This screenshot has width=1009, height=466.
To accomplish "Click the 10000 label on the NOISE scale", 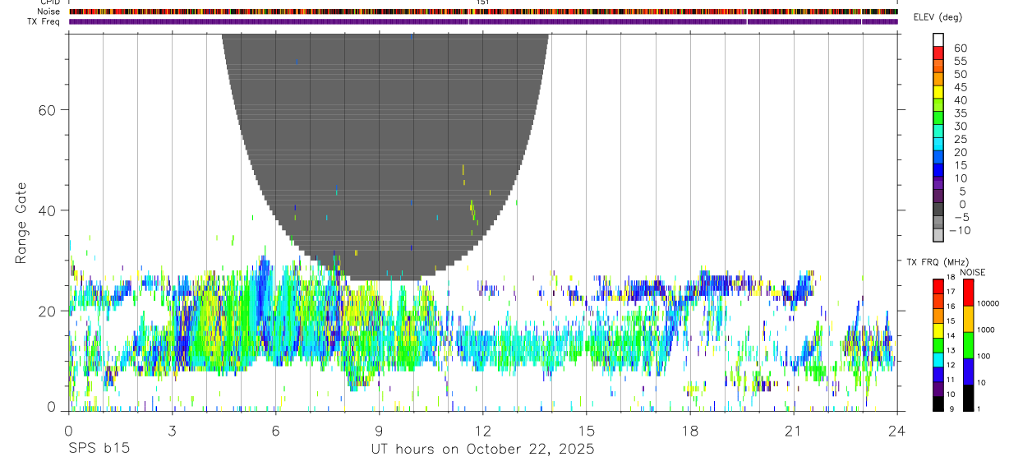I will pyautogui.click(x=987, y=303).
